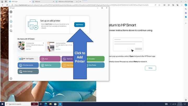Screen dimensions: 188x106
Task: Click the volume icon in system tray
Action: [175, 104]
